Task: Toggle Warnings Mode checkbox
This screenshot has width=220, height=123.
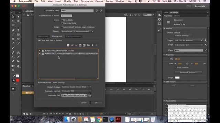Action: (x=62, y=23)
